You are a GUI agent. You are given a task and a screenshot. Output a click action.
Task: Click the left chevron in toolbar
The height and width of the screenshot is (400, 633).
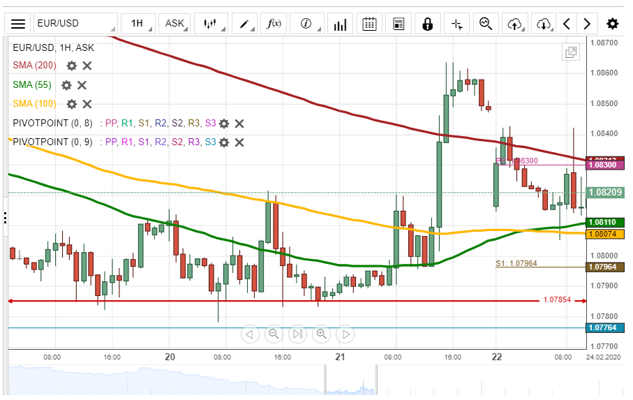(567, 24)
